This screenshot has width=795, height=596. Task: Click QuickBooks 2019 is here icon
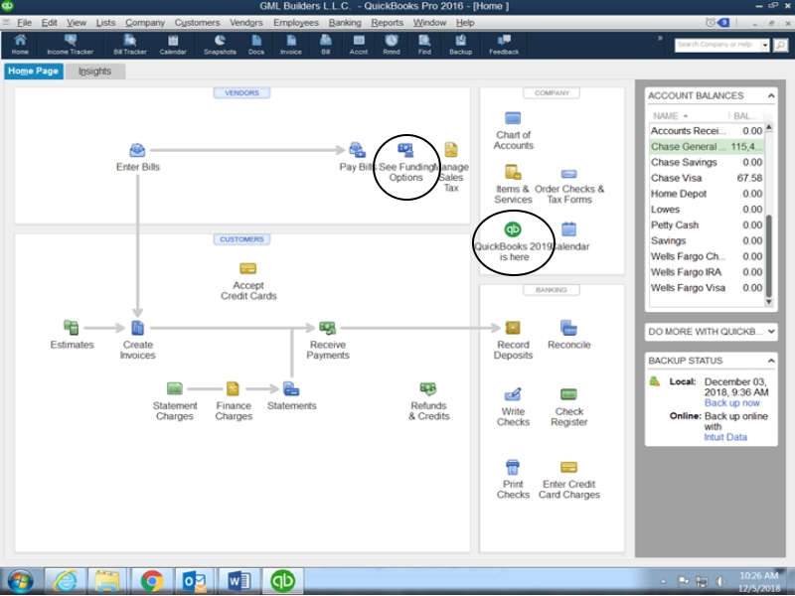point(513,241)
